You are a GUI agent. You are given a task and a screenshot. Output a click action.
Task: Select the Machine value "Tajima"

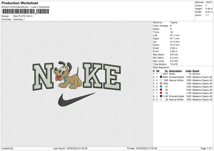point(174,22)
